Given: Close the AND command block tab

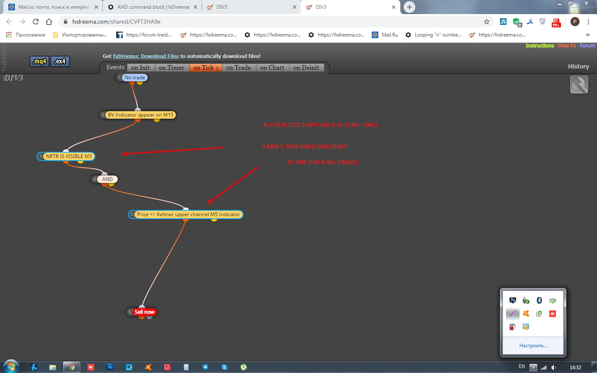Looking at the screenshot, I should click(195, 7).
